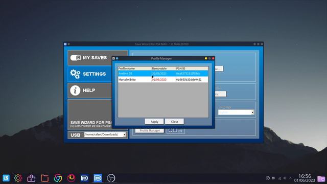327x184 pixels.
Task: Expand hidden system tray icons arrow
Action: 290,178
